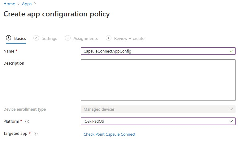This screenshot has height=145, width=247.
Task: Click the step 2 circle icon
Action: 36,38
